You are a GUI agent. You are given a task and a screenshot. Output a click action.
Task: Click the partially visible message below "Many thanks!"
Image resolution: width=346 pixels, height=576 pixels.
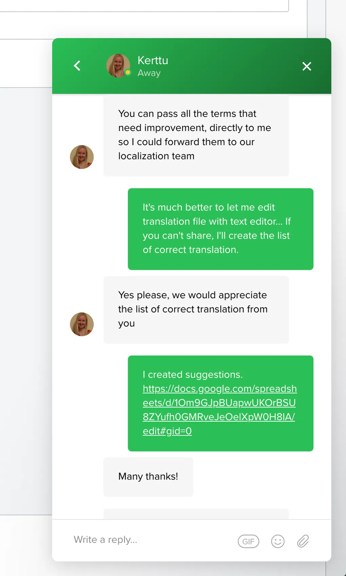click(196, 514)
